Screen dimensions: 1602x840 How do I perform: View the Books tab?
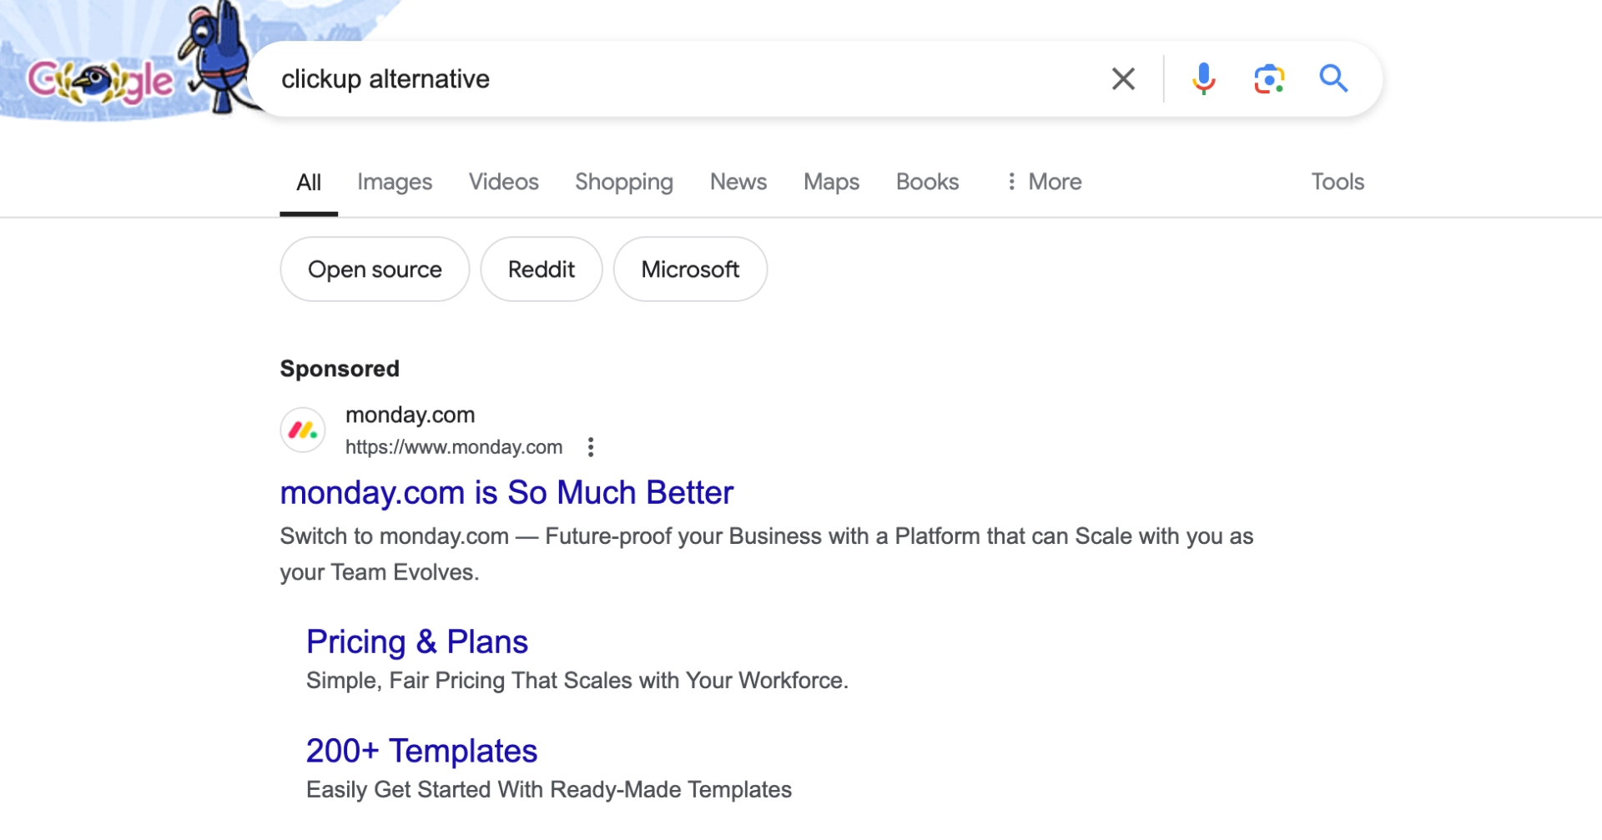(928, 182)
